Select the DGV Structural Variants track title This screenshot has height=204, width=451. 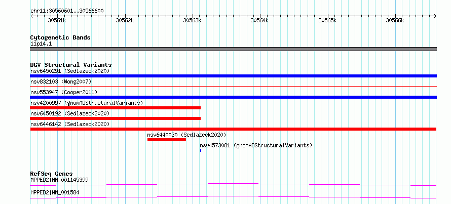tap(71, 65)
